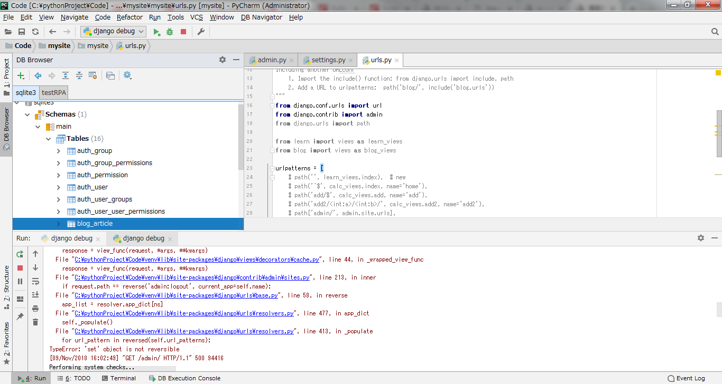This screenshot has height=384, width=722.
Task: Open cache.py link in traceback
Action: (x=197, y=260)
